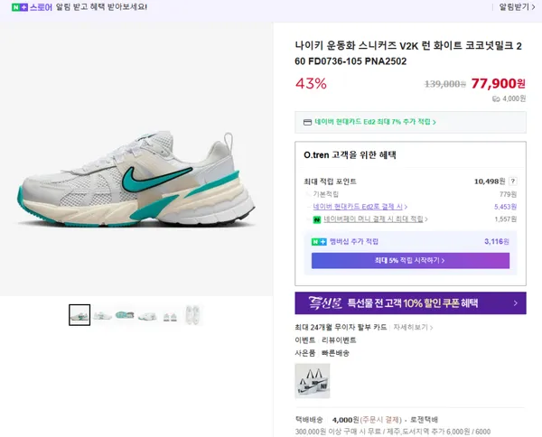Click the N+ membership badge icon
The width and height of the screenshot is (542, 437).
click(318, 242)
